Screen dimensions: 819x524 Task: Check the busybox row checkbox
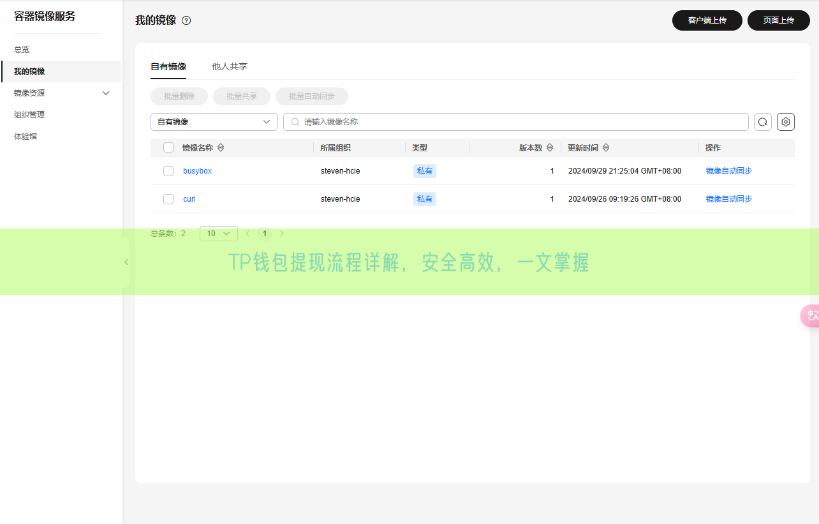[168, 171]
